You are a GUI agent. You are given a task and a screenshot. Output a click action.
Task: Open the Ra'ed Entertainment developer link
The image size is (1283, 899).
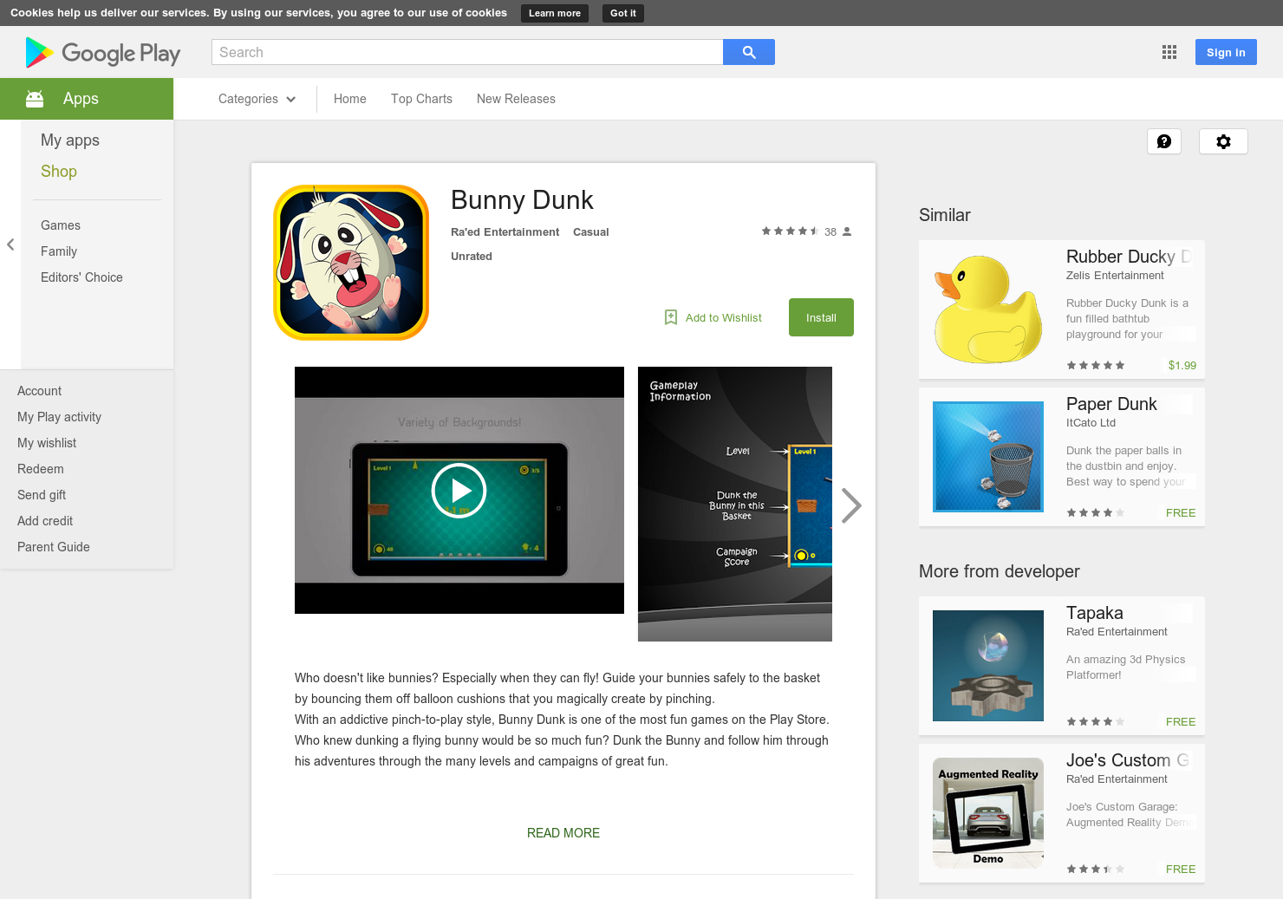click(505, 231)
